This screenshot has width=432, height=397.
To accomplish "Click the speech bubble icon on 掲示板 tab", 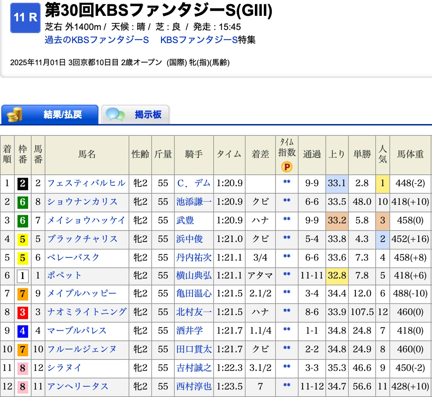I will [115, 115].
